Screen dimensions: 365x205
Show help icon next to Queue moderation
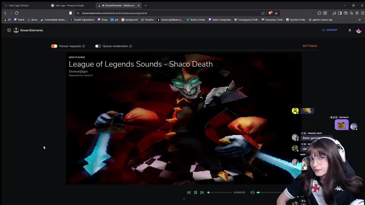point(130,46)
